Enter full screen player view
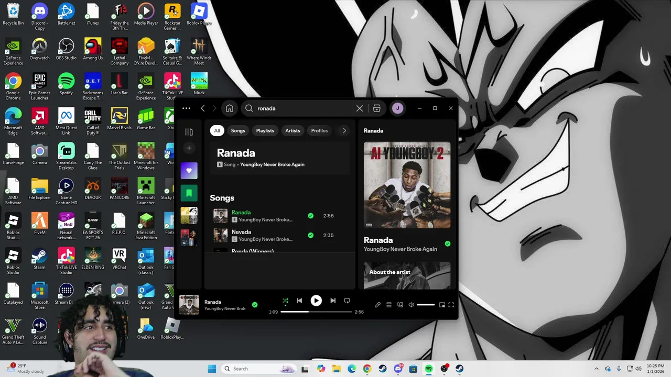 pos(451,305)
